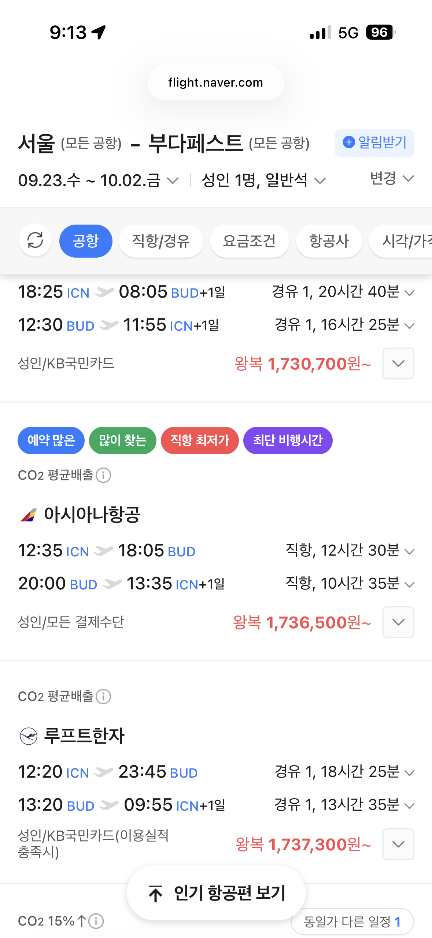The height and width of the screenshot is (938, 432).
Task: Tap info icon next to CO2 15%
Action: pos(96,921)
